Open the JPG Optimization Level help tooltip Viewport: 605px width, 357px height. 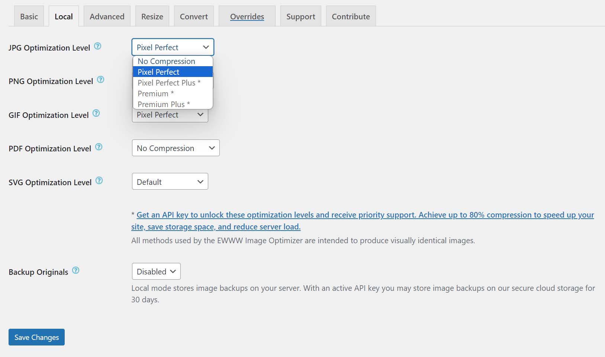tap(97, 46)
